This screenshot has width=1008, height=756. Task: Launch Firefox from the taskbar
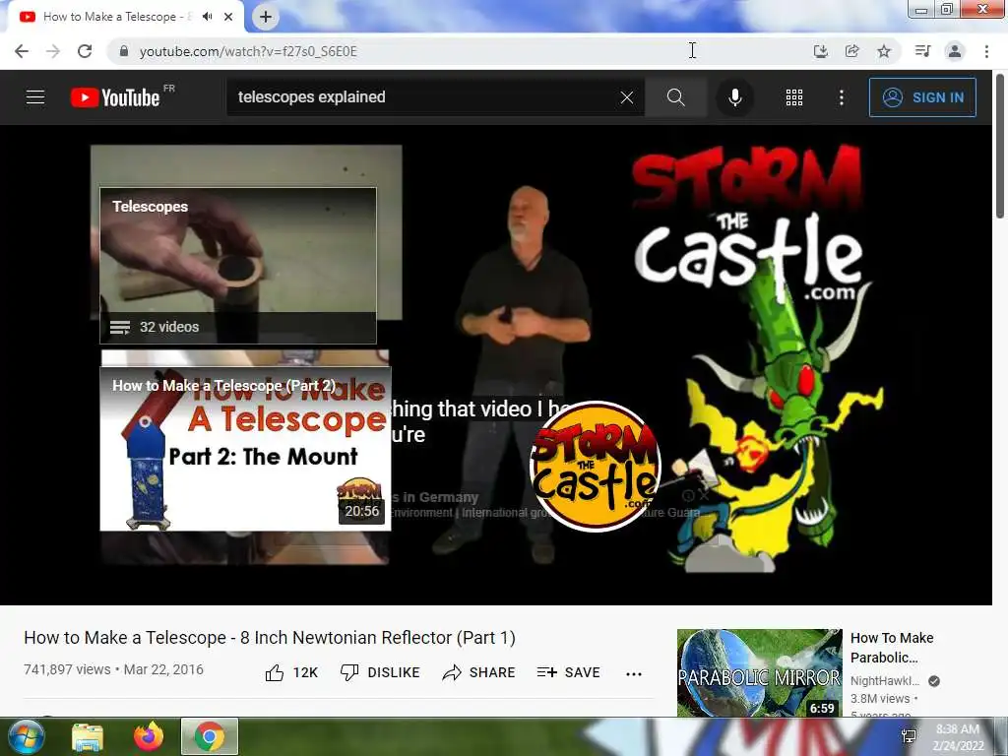149,736
